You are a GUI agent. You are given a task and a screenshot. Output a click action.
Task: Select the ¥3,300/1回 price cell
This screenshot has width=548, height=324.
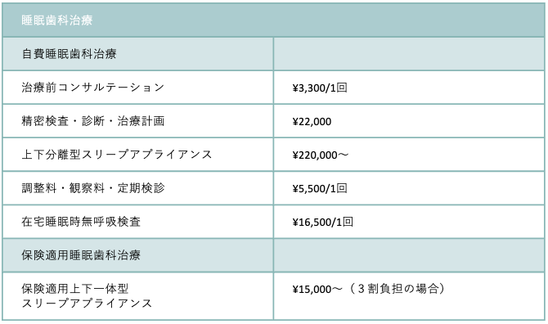[409, 88]
